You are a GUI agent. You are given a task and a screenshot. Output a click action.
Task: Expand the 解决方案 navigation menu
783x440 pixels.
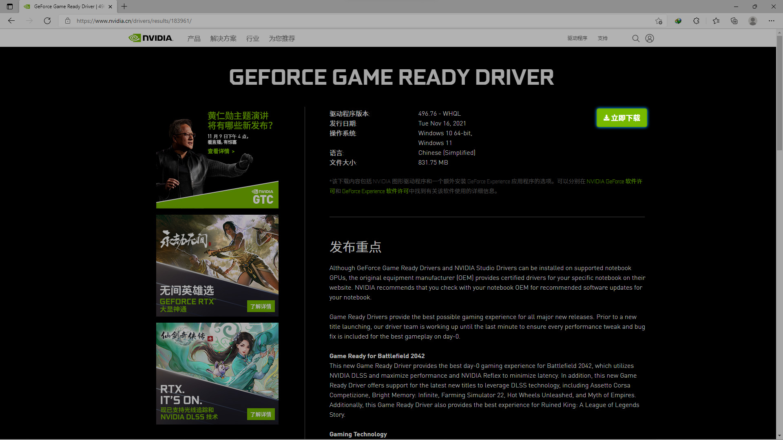tap(223, 38)
